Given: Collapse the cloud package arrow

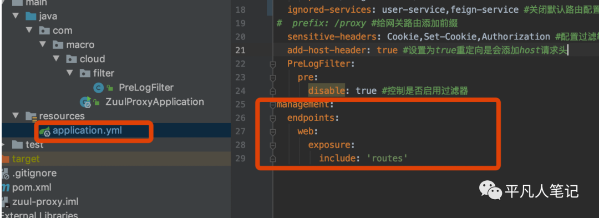Looking at the screenshot, I should point(57,59).
